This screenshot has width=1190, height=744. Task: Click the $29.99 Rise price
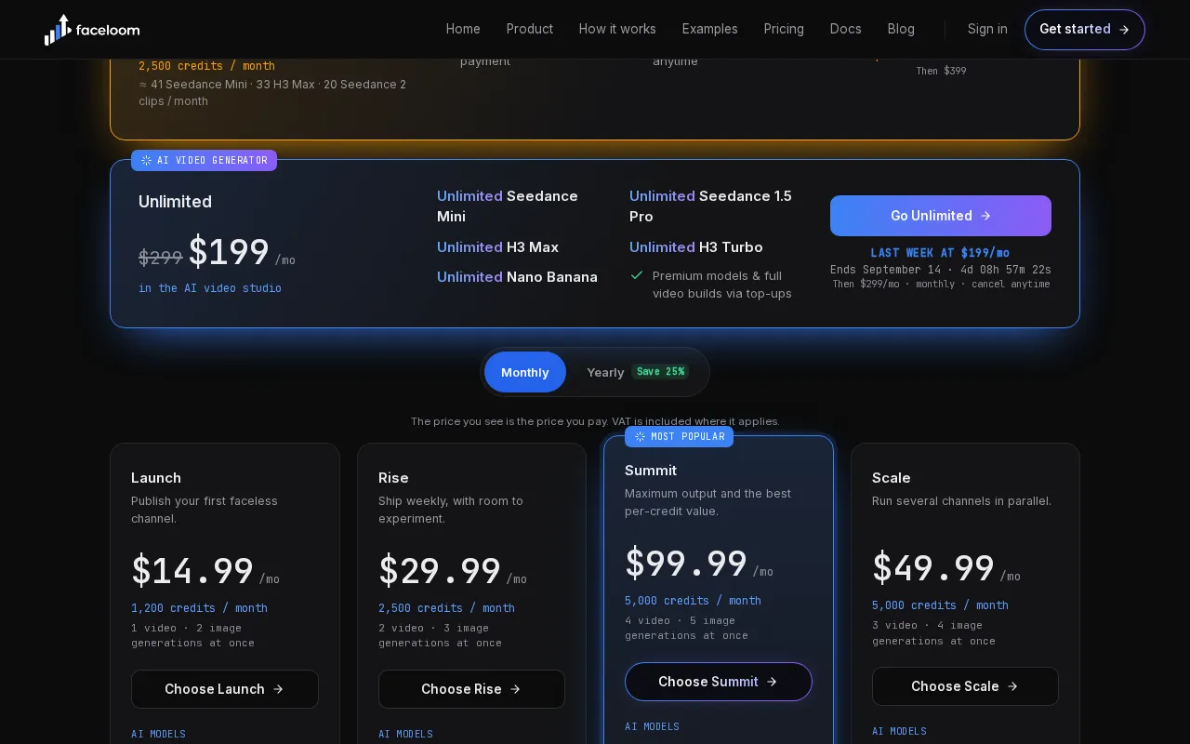(x=440, y=570)
